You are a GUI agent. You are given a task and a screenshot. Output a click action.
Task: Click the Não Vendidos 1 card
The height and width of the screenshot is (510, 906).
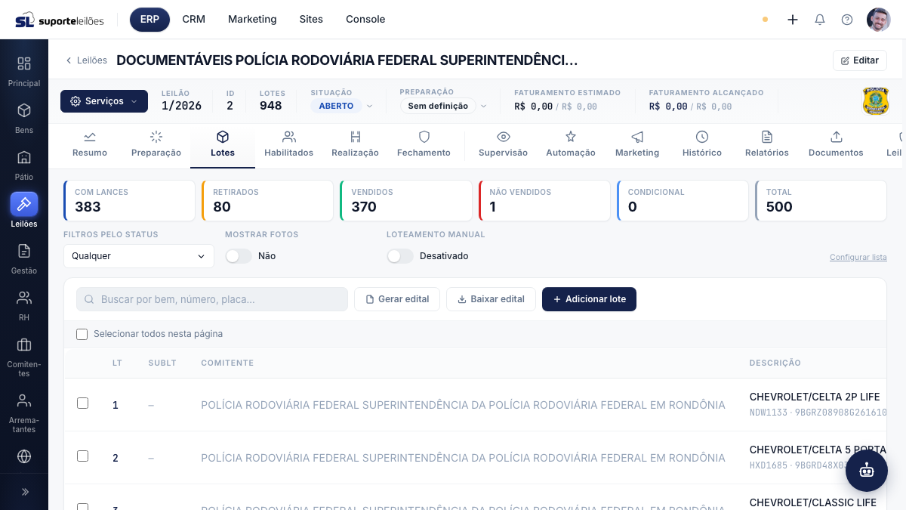pos(544,201)
